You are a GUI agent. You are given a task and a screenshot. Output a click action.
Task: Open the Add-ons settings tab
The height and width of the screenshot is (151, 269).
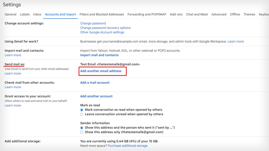(x=176, y=14)
